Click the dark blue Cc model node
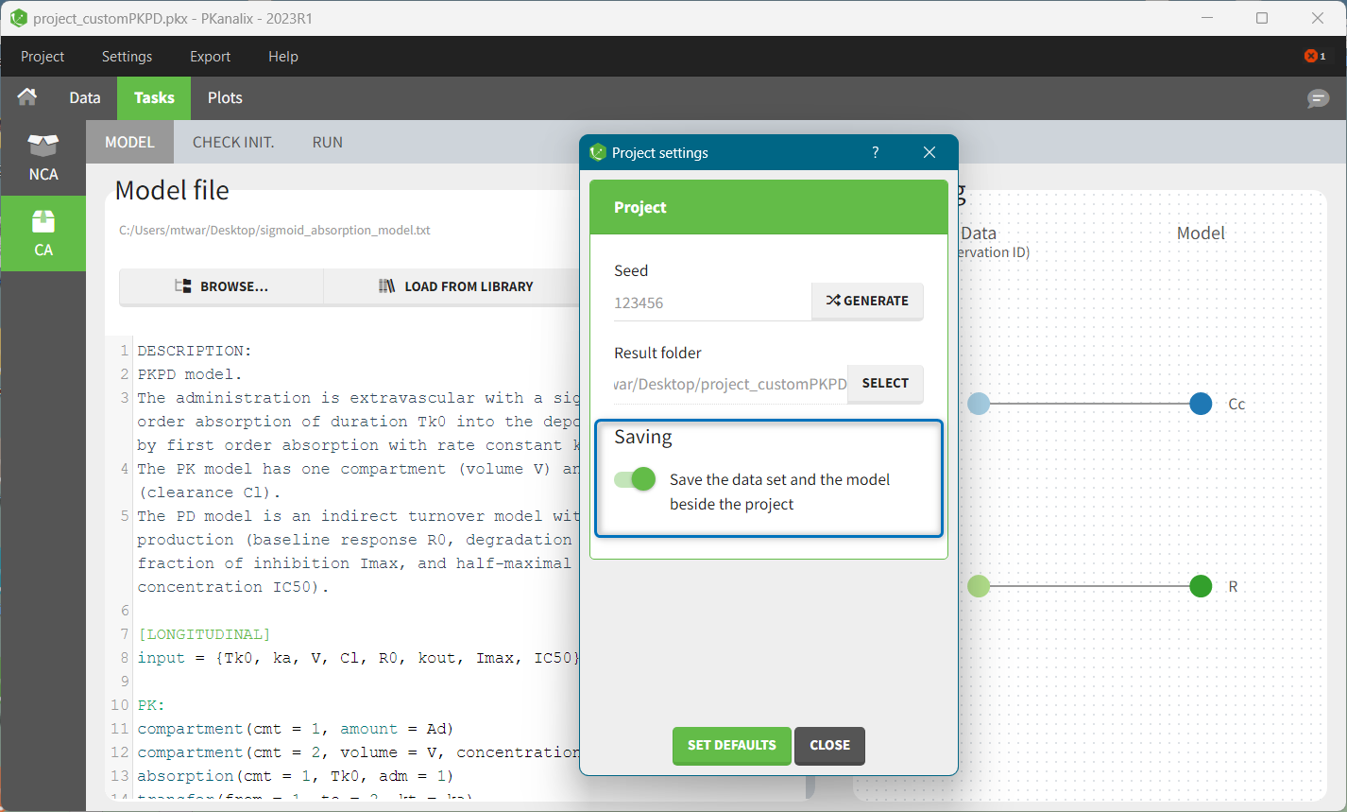1347x812 pixels. (x=1201, y=404)
